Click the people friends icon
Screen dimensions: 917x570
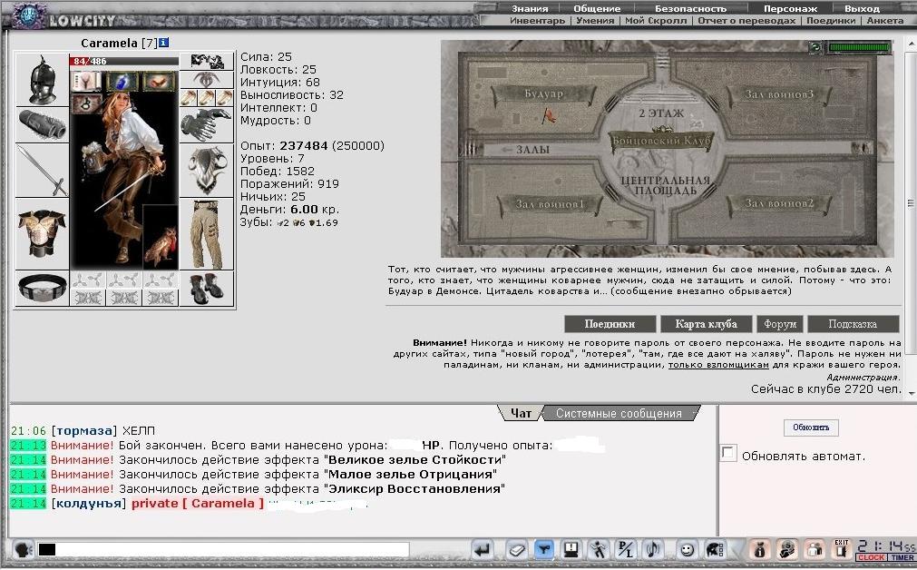click(815, 549)
